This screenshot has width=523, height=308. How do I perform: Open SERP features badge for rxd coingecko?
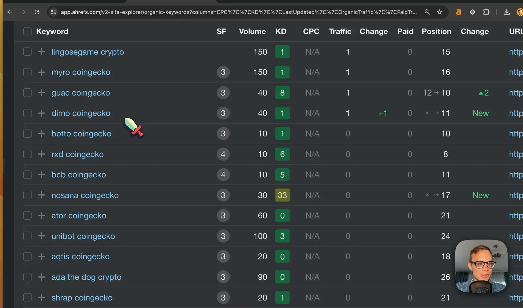tap(223, 154)
